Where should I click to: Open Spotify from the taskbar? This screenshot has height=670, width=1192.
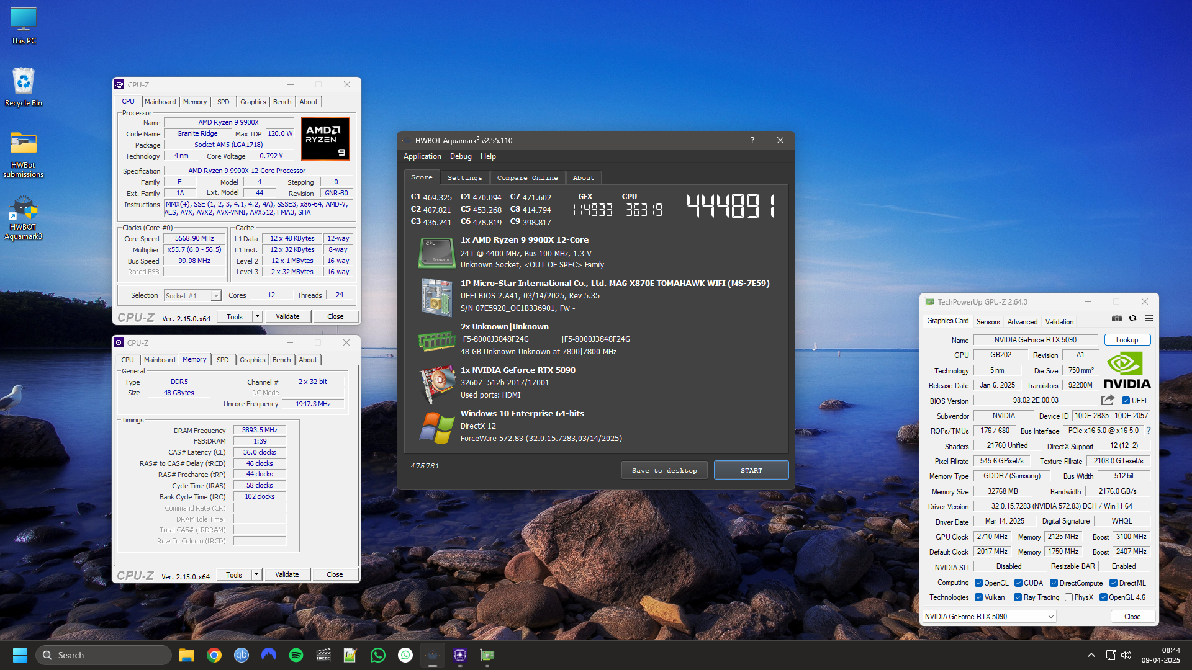tap(296, 655)
